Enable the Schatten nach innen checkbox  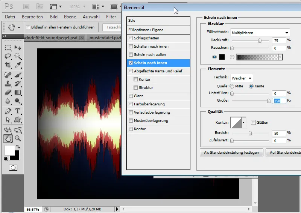[x=131, y=46]
